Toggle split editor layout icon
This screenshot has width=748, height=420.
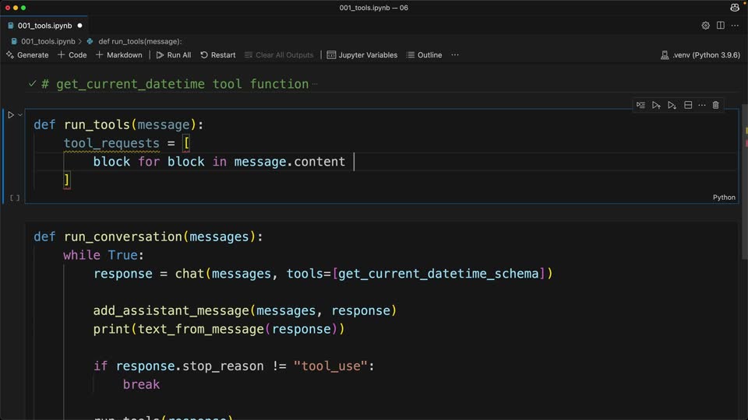coord(720,26)
